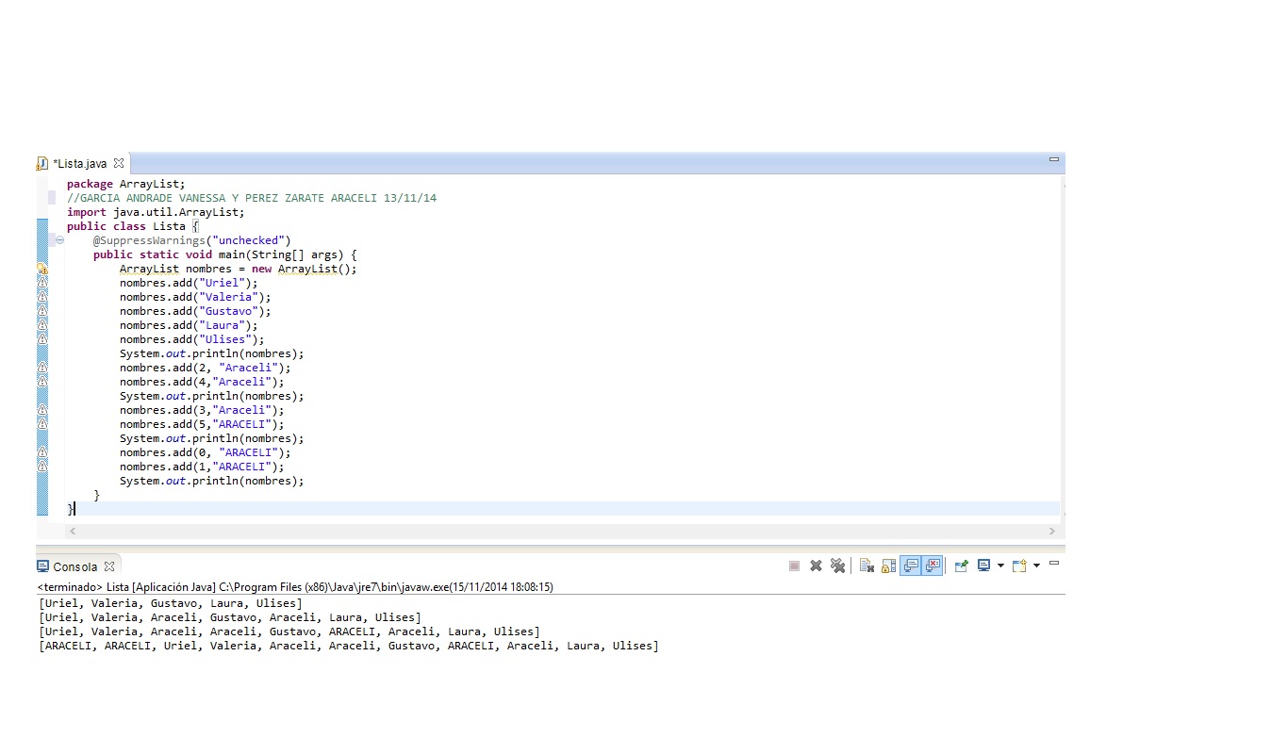Click the last System.out.println(nombres) statement
This screenshot has width=1288, height=738.
(x=212, y=481)
